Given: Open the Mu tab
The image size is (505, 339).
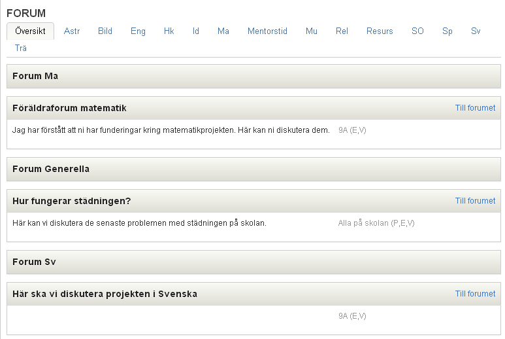Looking at the screenshot, I should pyautogui.click(x=312, y=31).
